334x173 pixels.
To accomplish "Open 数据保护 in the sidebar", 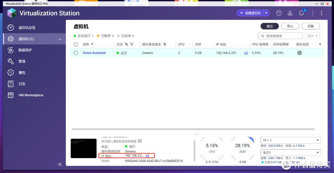I will tap(25, 50).
